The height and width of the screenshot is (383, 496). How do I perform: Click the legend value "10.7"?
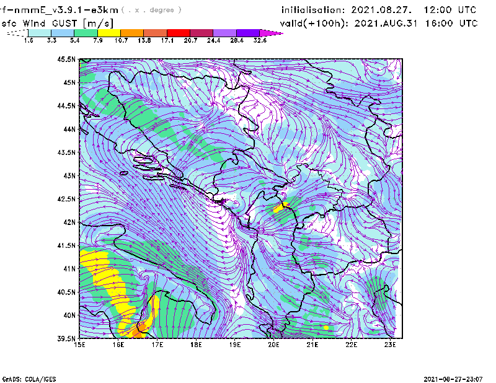click(x=121, y=40)
